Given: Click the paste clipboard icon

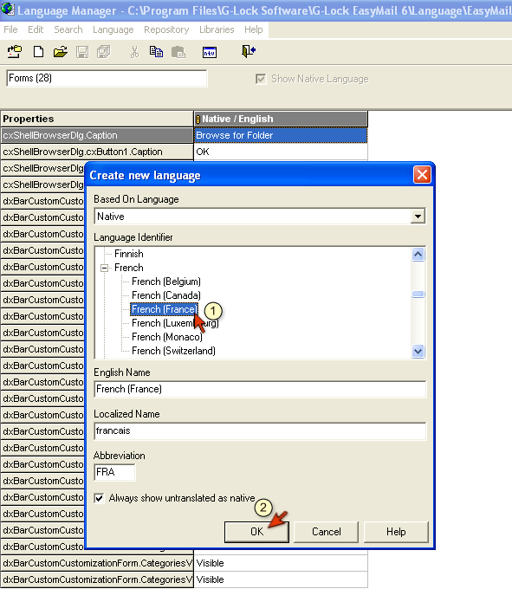Looking at the screenshot, I should [x=178, y=52].
